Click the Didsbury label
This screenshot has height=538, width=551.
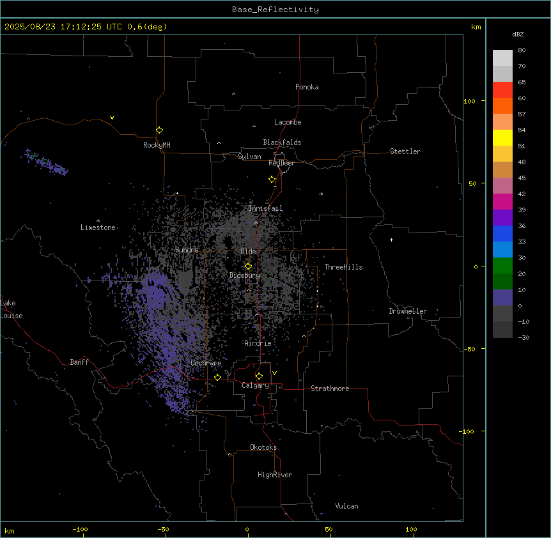coord(245,275)
